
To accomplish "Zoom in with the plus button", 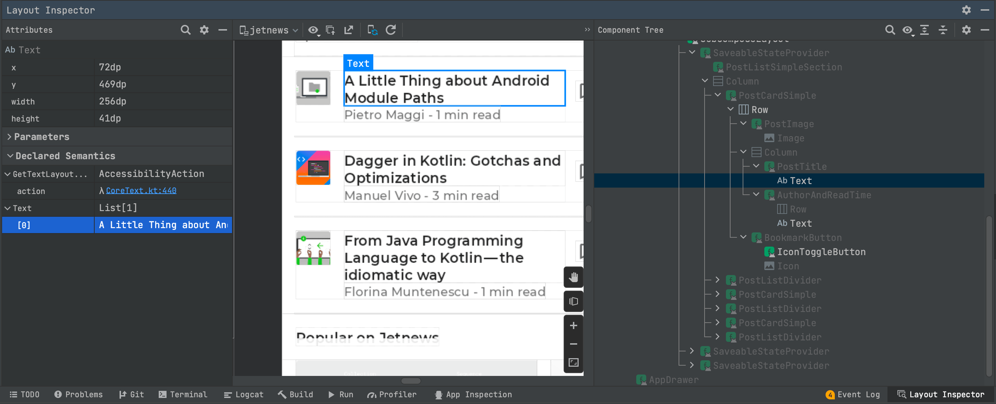I will pos(573,325).
